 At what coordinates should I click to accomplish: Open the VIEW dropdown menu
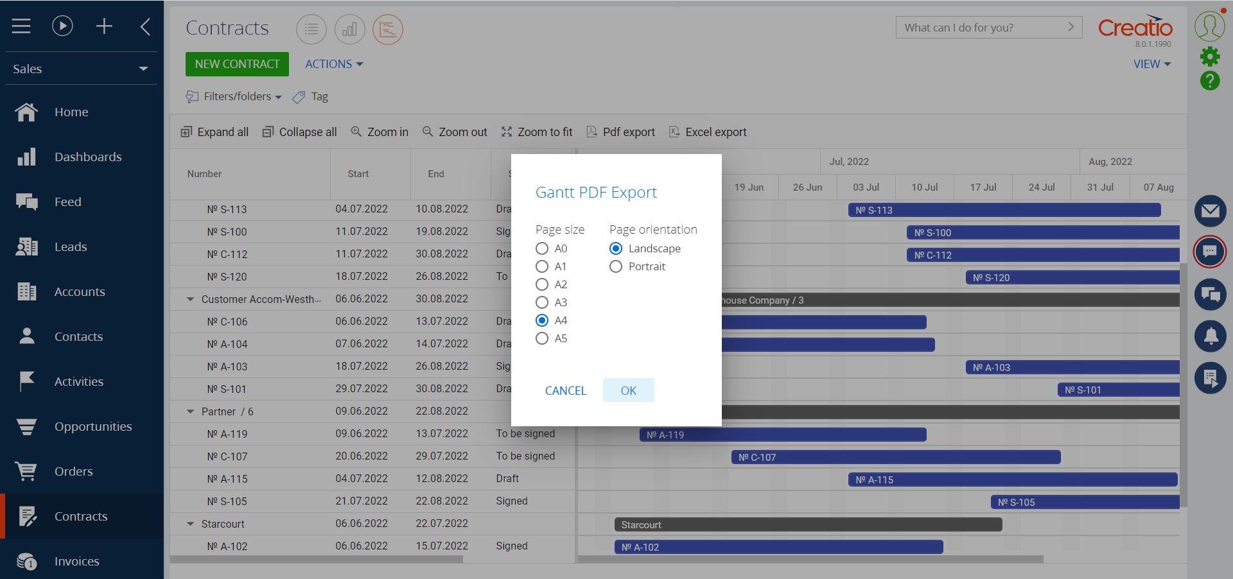pyautogui.click(x=1151, y=64)
